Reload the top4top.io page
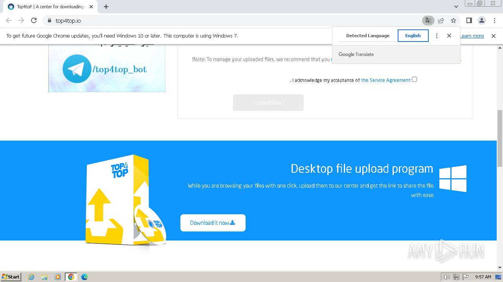Screen dimensions: 503x282 (x=34, y=20)
